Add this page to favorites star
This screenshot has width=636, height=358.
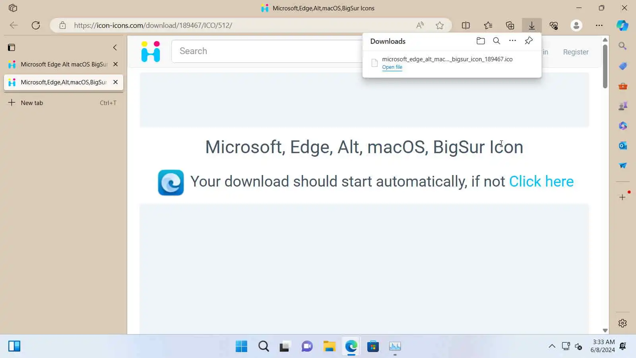pyautogui.click(x=440, y=25)
